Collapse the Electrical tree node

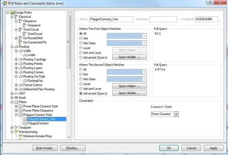pos(12,17)
